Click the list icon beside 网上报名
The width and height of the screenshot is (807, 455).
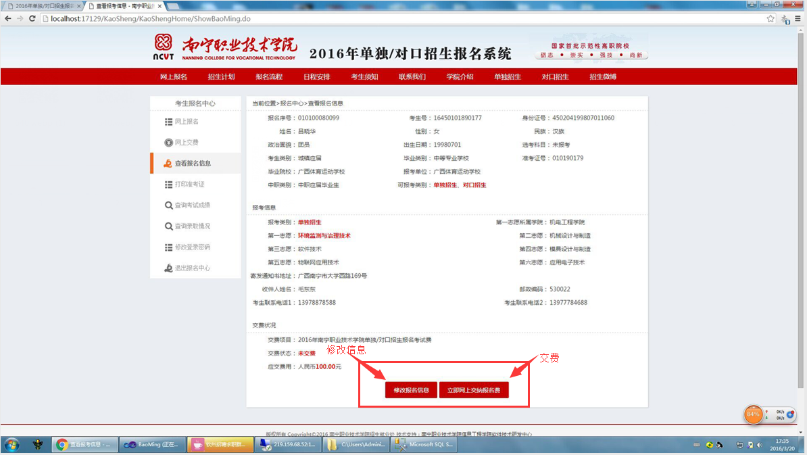click(168, 122)
